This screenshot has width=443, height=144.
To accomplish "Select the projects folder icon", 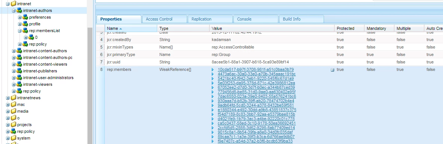I will (13, 125).
